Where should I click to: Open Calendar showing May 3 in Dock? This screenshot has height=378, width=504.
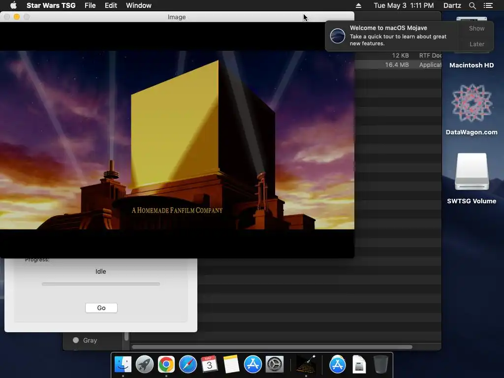pos(209,365)
